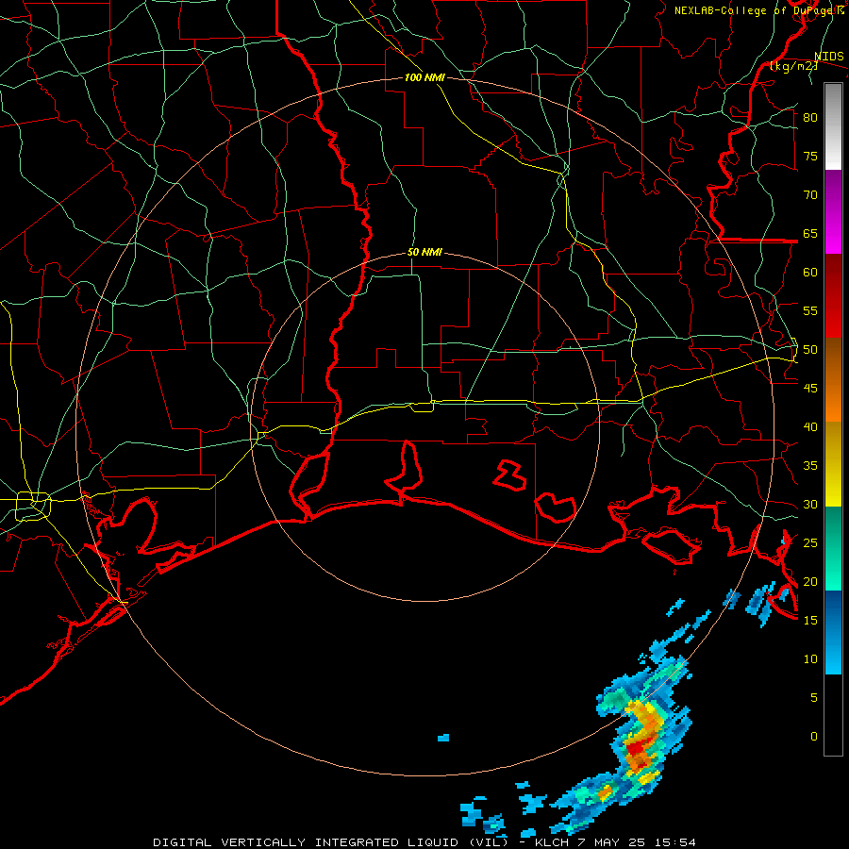This screenshot has height=849, width=849.
Task: Click the 5 value on the scale
Action: [814, 697]
